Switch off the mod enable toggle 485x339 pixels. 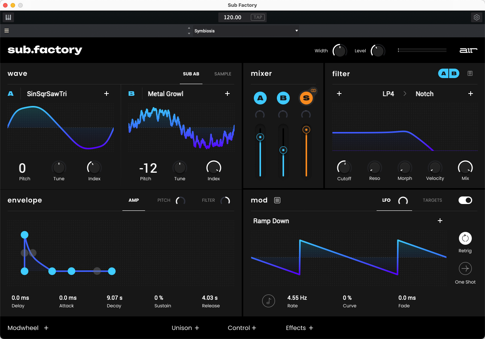coord(465,200)
